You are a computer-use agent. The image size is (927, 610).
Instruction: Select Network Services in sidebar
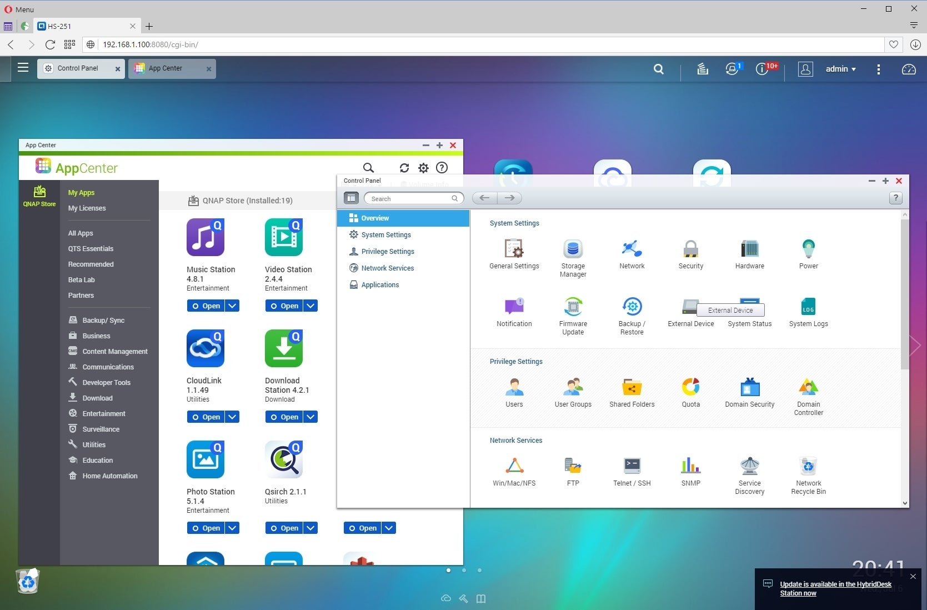(x=403, y=268)
